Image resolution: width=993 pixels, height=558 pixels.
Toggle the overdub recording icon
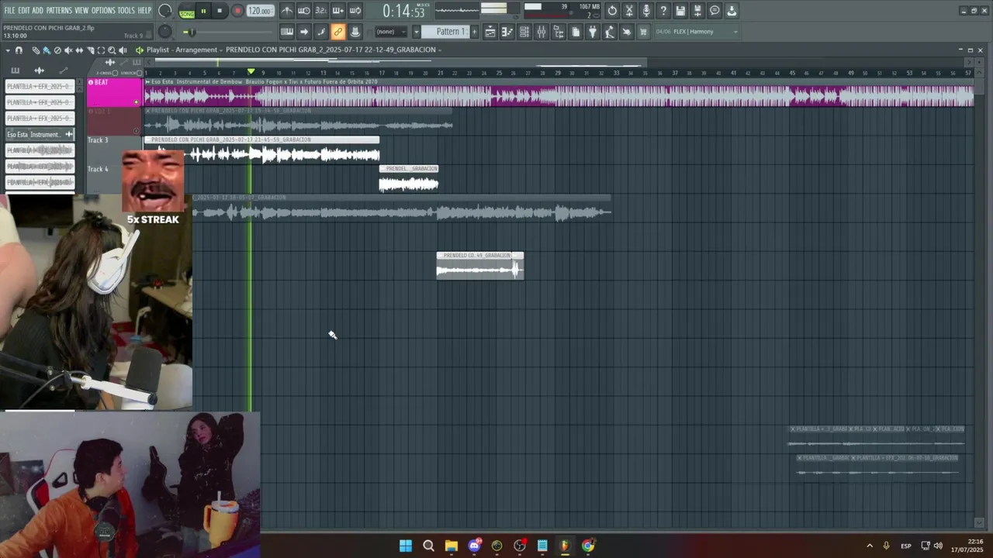pyautogui.click(x=338, y=11)
